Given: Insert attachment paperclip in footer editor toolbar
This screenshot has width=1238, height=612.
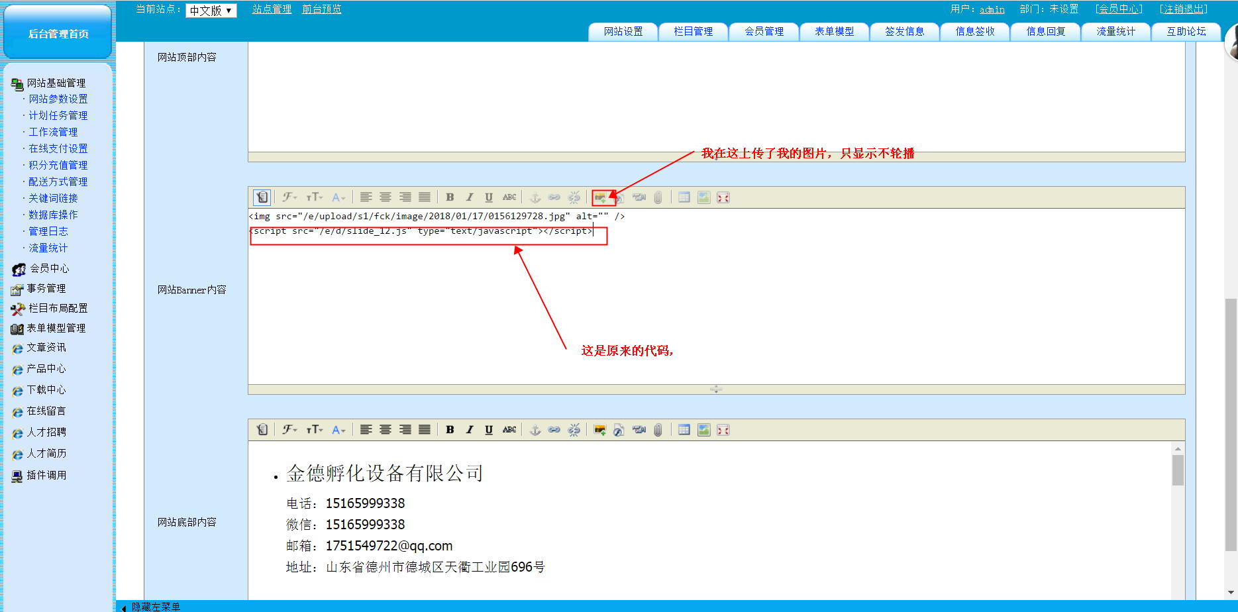Looking at the screenshot, I should [x=658, y=430].
